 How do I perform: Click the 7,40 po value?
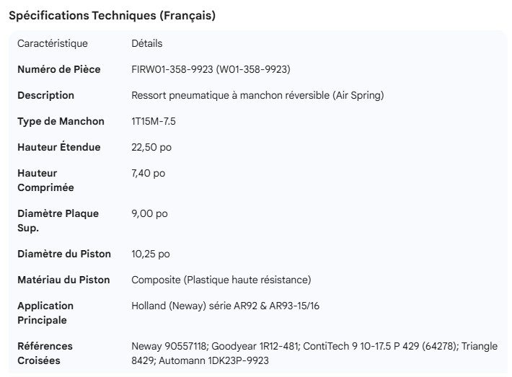[x=148, y=173]
